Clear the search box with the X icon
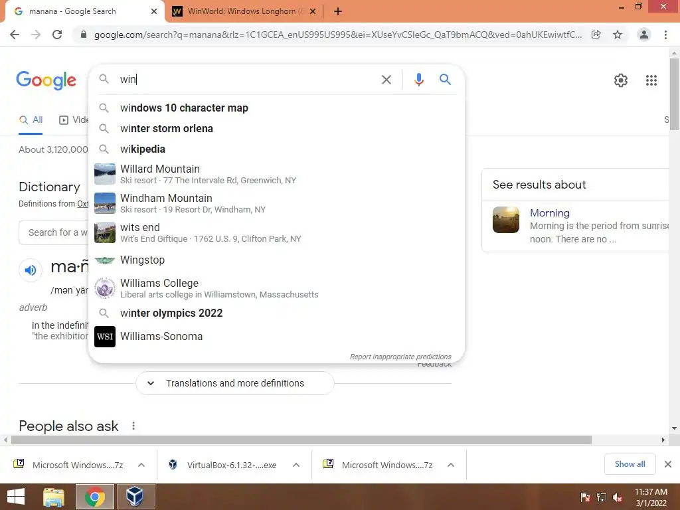Viewport: 680px width, 510px height. click(386, 80)
